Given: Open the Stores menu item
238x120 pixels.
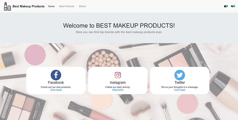Looking at the screenshot, I should pos(82,6).
